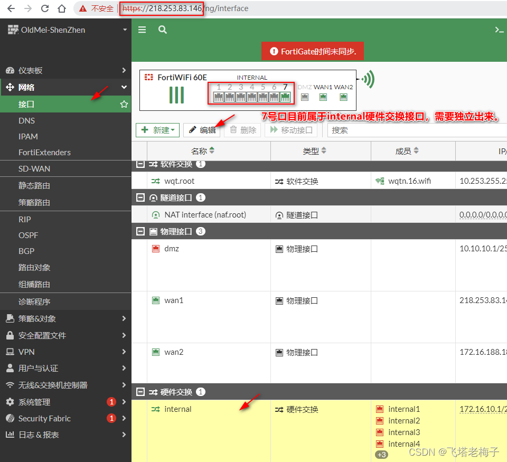Expand the 日志 & 报表 menu
This screenshot has height=462, width=507.
point(65,435)
